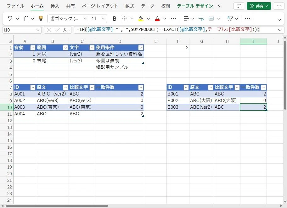Open filter for 一致件数 in column D
Screen dimensions: 287x208
[x=141, y=87]
